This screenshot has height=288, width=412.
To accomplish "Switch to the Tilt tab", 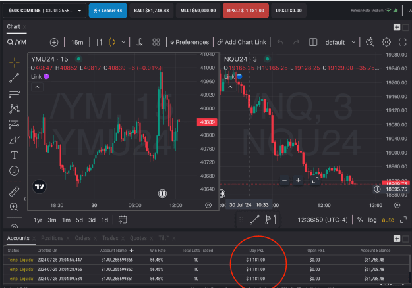I will tap(164, 238).
